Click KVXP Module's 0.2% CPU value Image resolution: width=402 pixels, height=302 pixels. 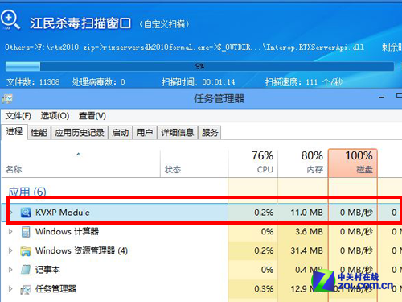pyautogui.click(x=264, y=213)
